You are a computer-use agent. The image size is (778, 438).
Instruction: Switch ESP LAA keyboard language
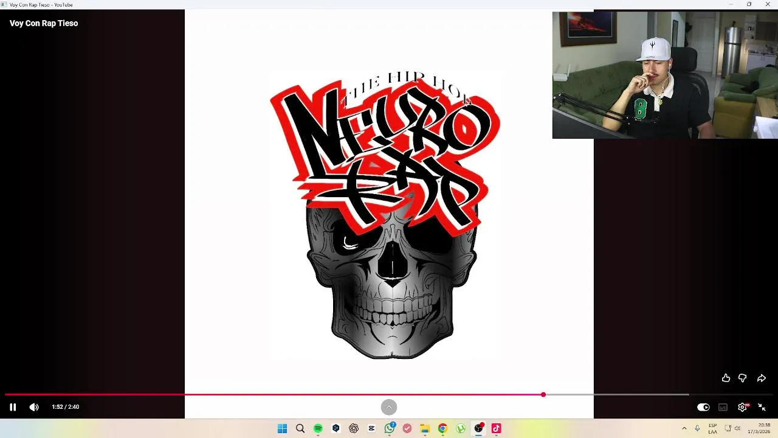tap(712, 429)
